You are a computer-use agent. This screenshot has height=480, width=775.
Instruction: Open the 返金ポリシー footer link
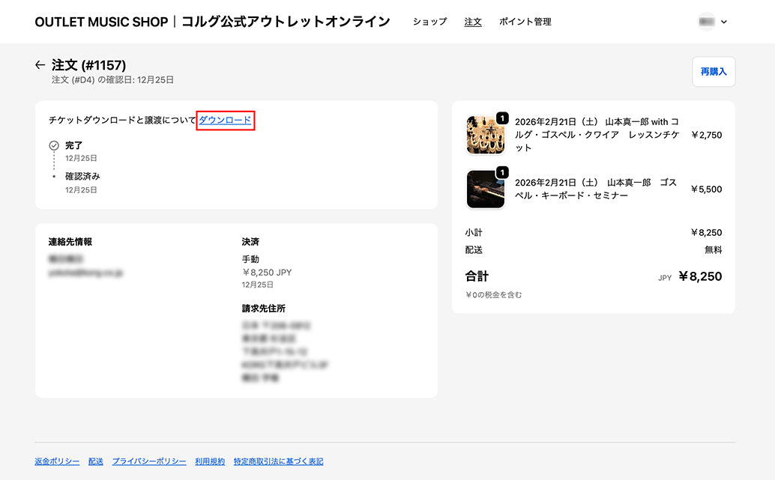(x=57, y=461)
